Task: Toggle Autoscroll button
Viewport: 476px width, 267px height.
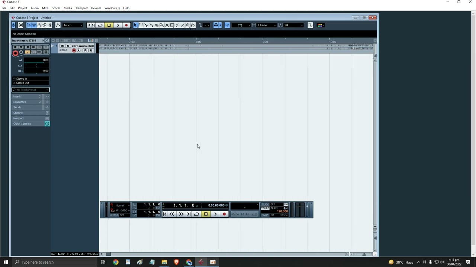Action: pos(216,25)
